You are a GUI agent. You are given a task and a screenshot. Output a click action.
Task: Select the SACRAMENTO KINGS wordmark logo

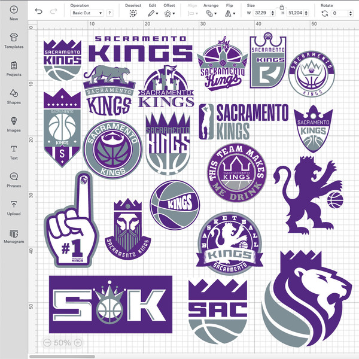tap(141, 49)
